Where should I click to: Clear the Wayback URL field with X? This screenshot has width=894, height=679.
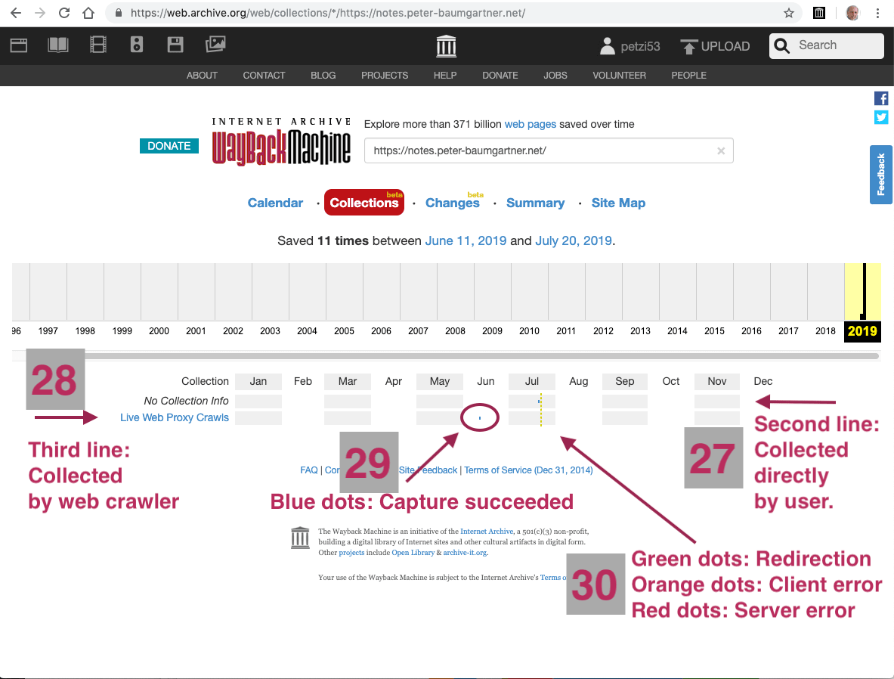click(721, 151)
